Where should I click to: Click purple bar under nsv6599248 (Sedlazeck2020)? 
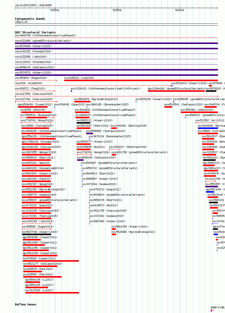[80, 160]
